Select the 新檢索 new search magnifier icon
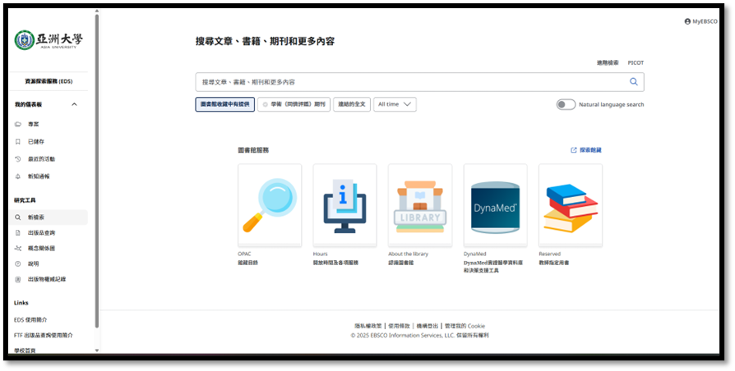This screenshot has width=735, height=371. (x=18, y=218)
